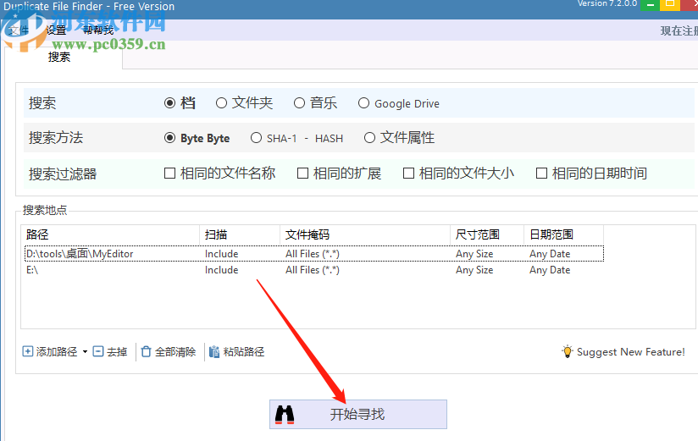698x441 pixels.
Task: Click Any Date in the MyEditor row
Action: [x=550, y=254]
